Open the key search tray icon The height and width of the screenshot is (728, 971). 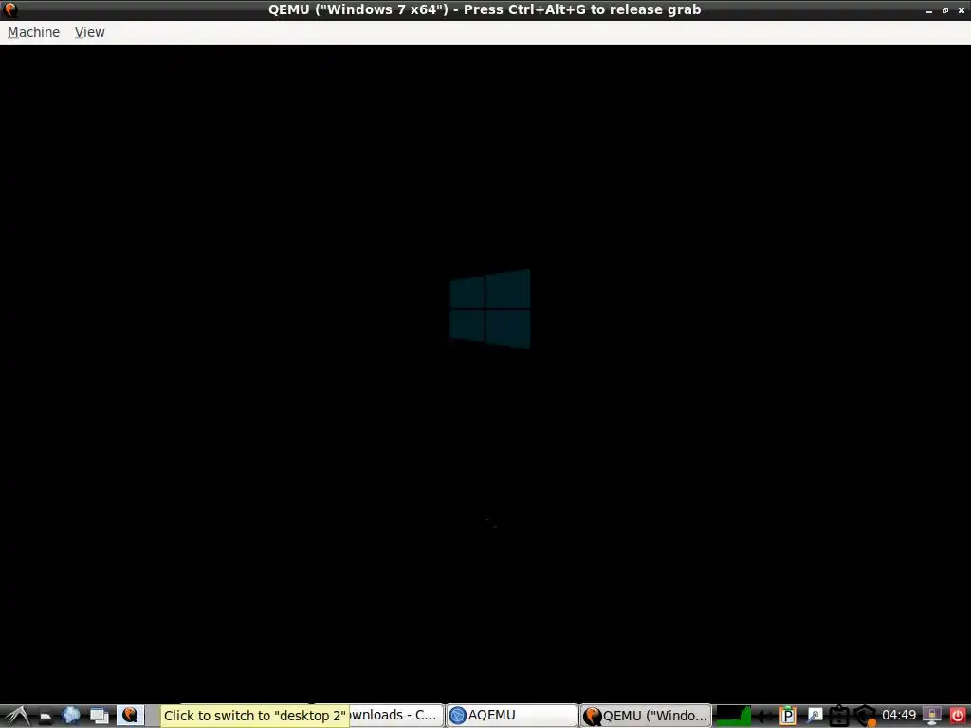(x=814, y=716)
